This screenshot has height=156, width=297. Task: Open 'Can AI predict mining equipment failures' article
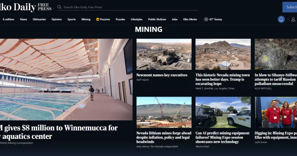(222, 137)
